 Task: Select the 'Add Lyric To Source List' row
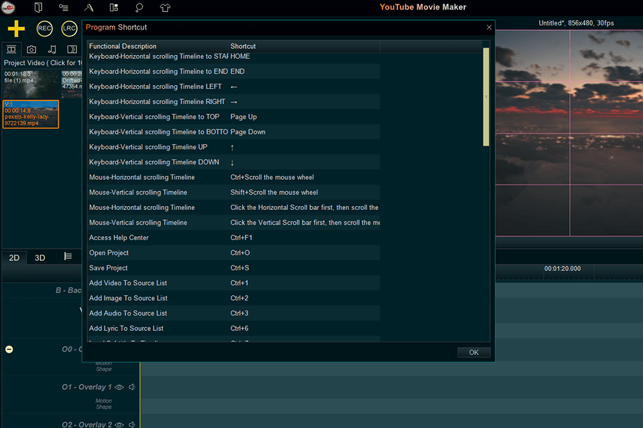pos(233,328)
